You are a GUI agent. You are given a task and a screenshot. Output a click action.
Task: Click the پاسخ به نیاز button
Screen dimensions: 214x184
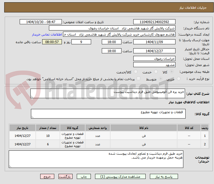164,176
